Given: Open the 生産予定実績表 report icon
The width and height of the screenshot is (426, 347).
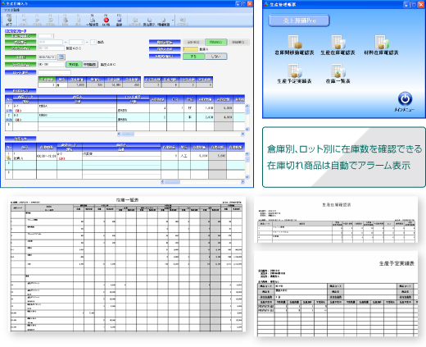Looking at the screenshot, I should [x=294, y=74].
